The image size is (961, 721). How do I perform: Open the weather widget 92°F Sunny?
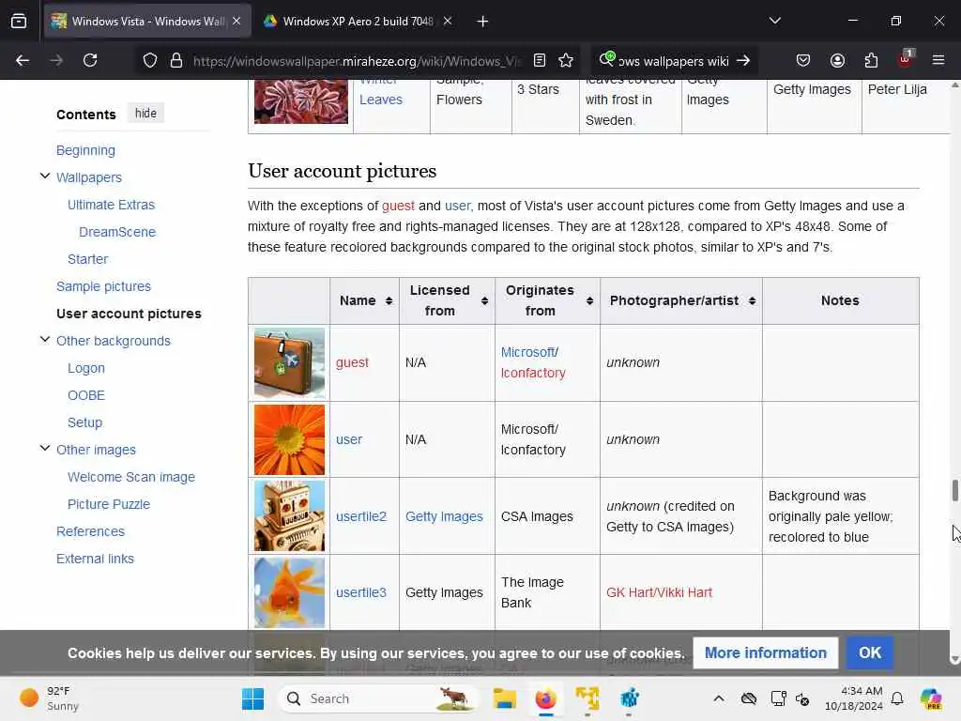(x=49, y=698)
